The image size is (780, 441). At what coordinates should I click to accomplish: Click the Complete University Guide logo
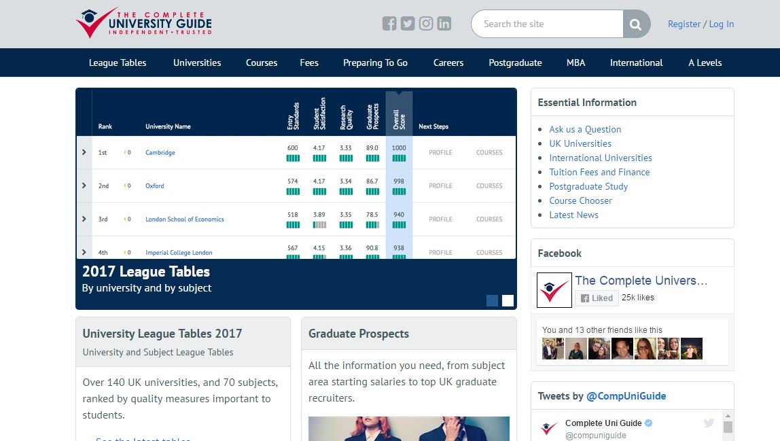tap(144, 23)
